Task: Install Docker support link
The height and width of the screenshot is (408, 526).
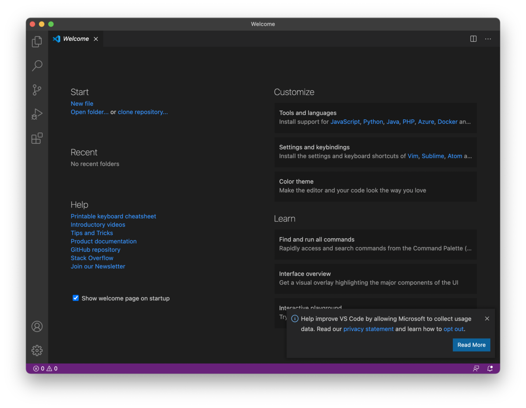Action: tap(448, 122)
